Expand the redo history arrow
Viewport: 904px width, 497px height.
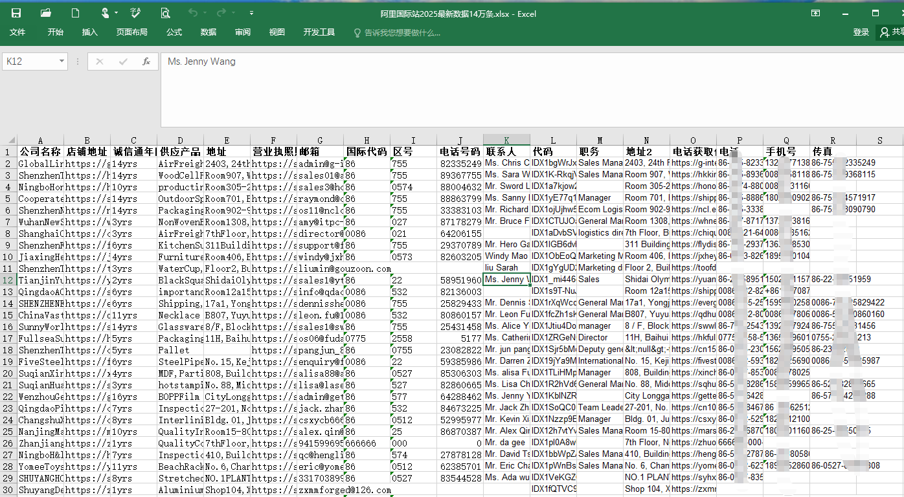[233, 13]
